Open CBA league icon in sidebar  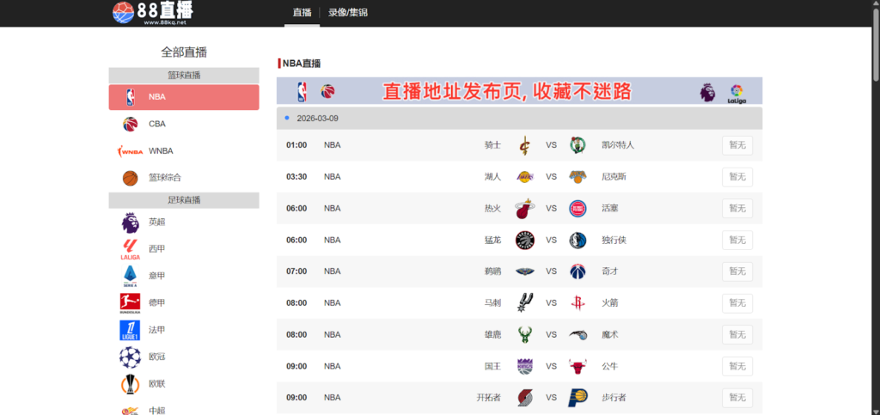[130, 124]
